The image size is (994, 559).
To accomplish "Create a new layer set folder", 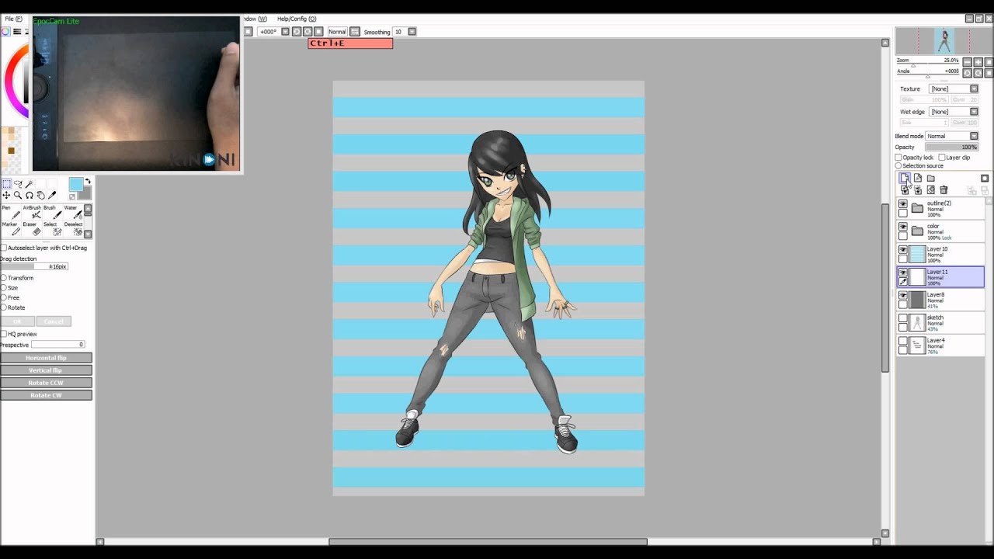I will pos(931,179).
